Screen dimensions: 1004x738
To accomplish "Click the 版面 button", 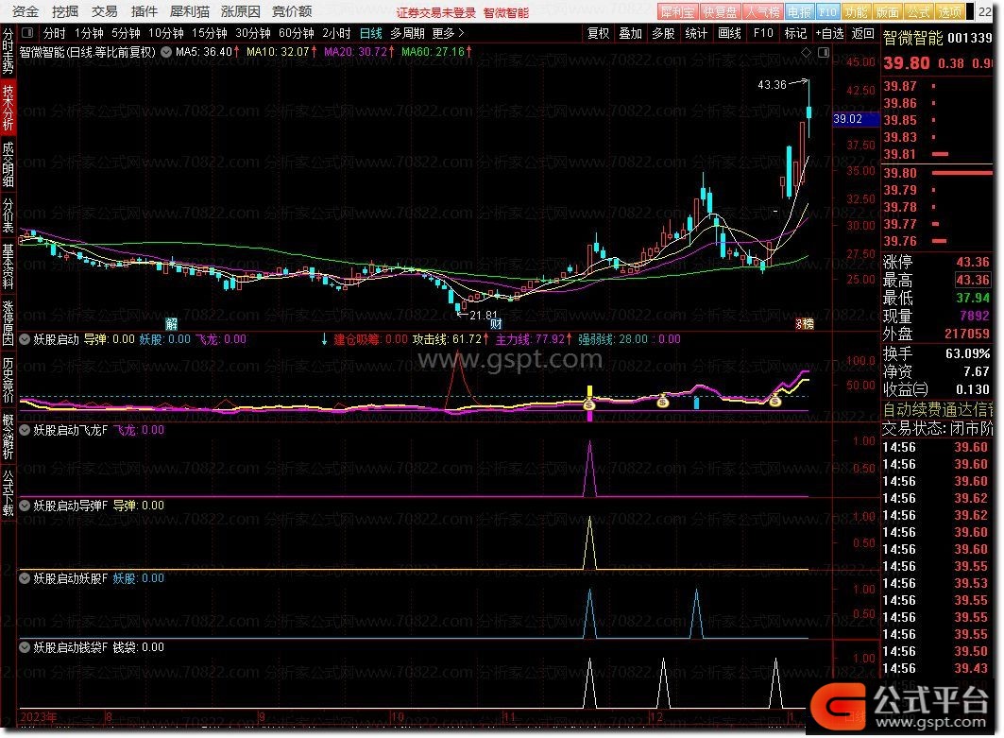I will pyautogui.click(x=887, y=11).
